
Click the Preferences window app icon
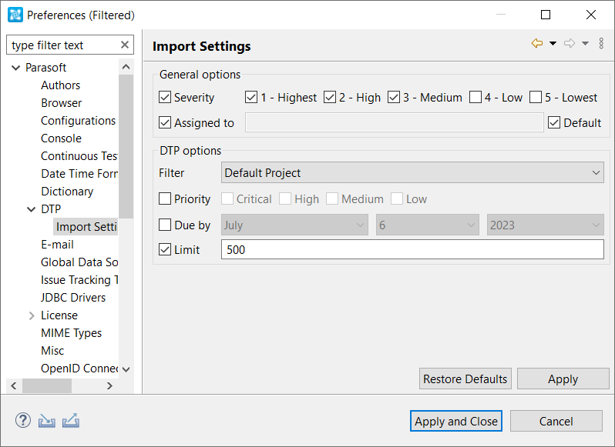click(x=15, y=15)
